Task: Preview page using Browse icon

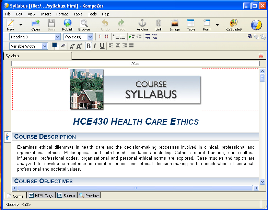Action: pos(84,25)
